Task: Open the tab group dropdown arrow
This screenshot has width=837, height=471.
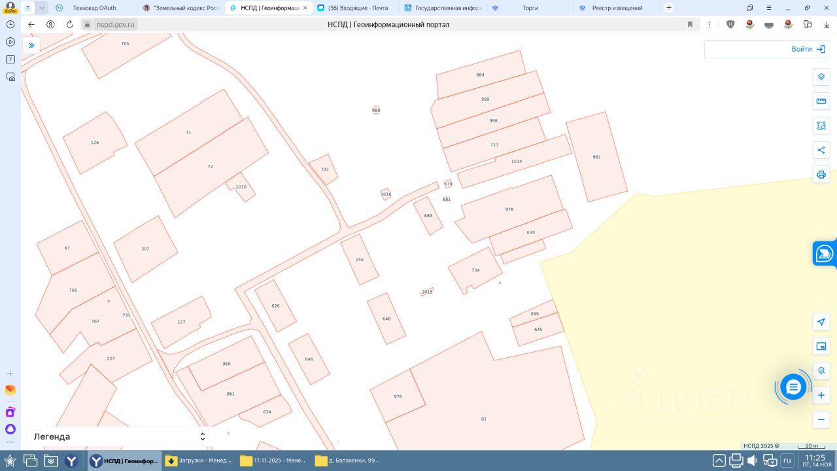Action: pos(42,8)
